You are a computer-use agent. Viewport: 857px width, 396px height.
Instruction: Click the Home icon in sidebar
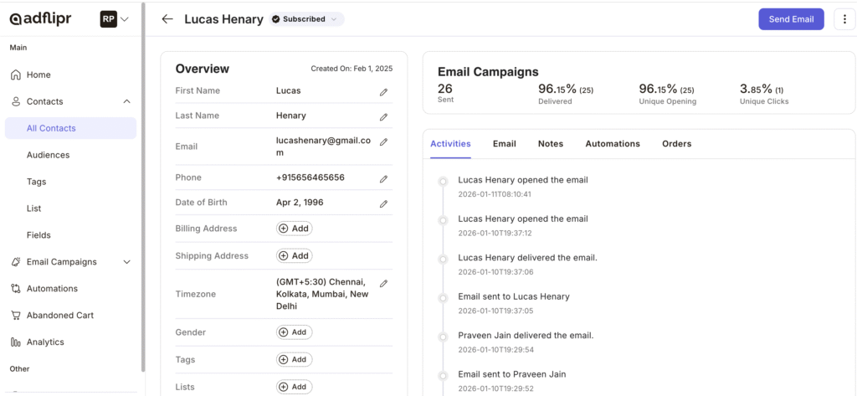click(x=16, y=75)
